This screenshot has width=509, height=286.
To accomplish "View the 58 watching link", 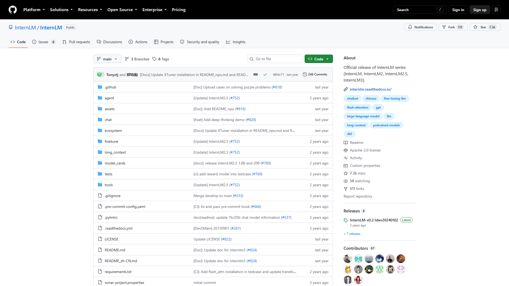I will point(357,181).
